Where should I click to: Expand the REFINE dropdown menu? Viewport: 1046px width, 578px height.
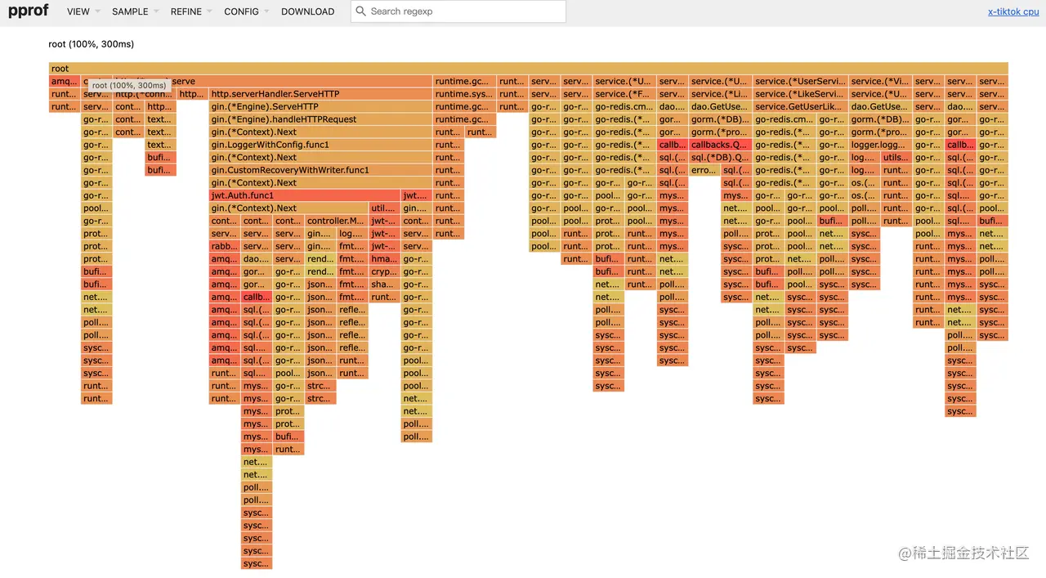pyautogui.click(x=191, y=11)
